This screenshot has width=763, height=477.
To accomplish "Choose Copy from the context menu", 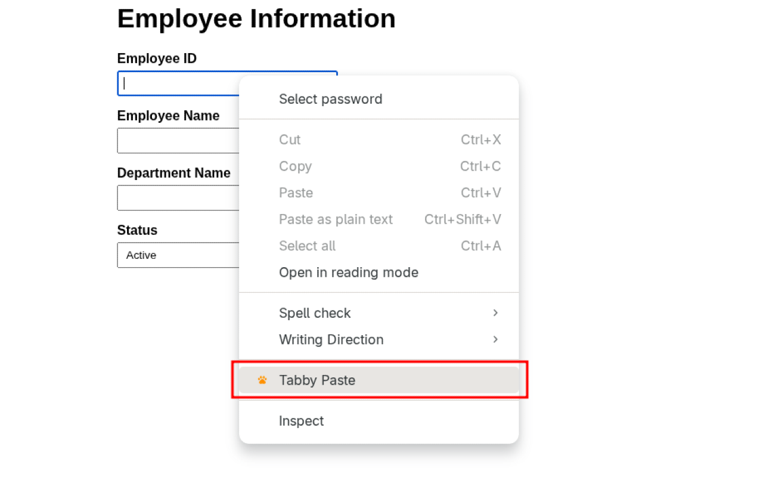I will (x=296, y=166).
